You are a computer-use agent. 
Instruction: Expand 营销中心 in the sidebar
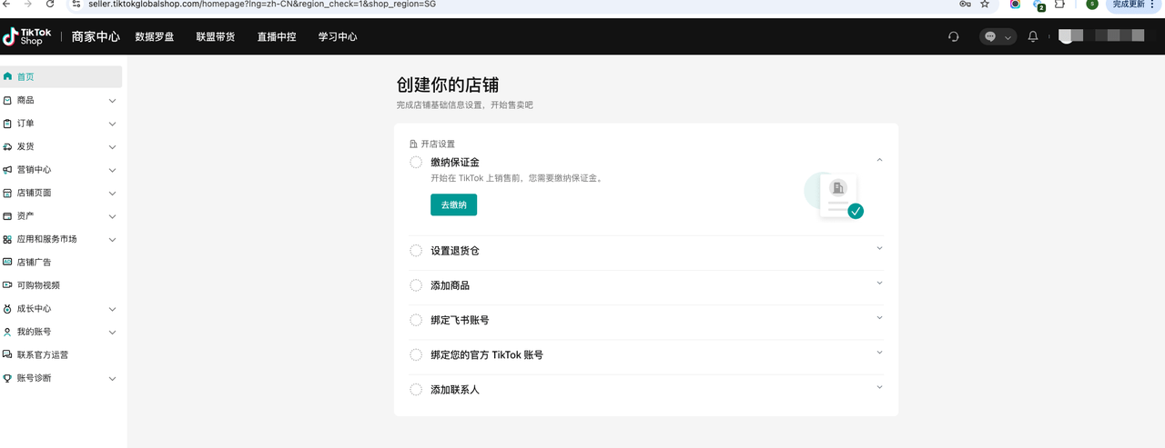[112, 170]
